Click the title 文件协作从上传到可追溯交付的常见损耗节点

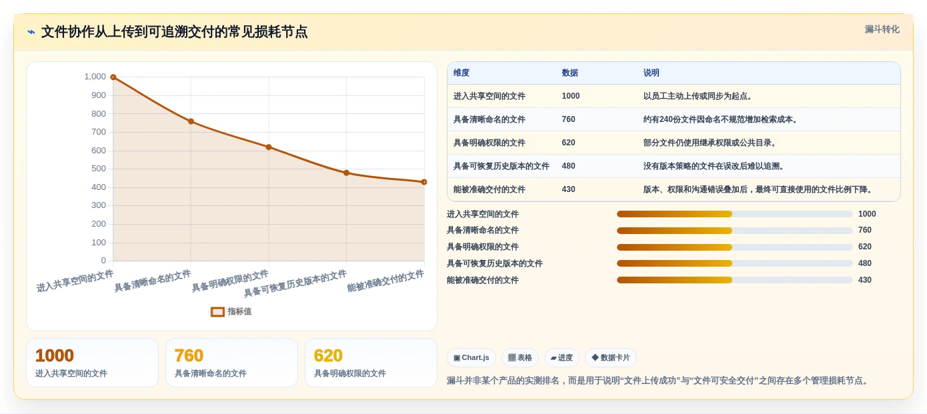(175, 32)
